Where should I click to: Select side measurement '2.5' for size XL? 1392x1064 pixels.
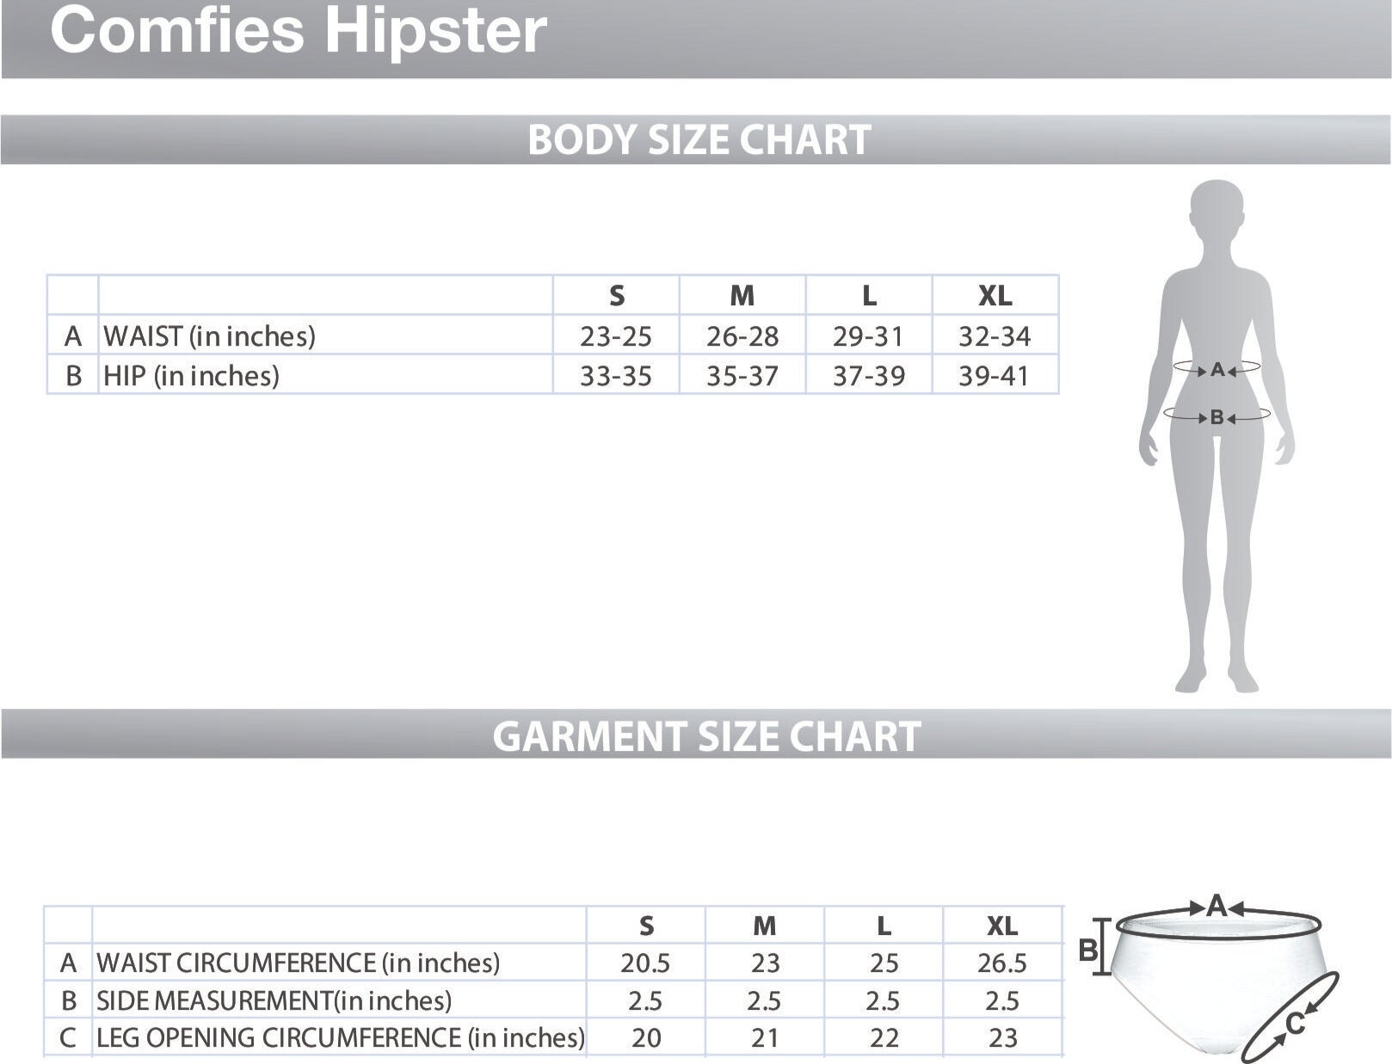[1002, 1001]
